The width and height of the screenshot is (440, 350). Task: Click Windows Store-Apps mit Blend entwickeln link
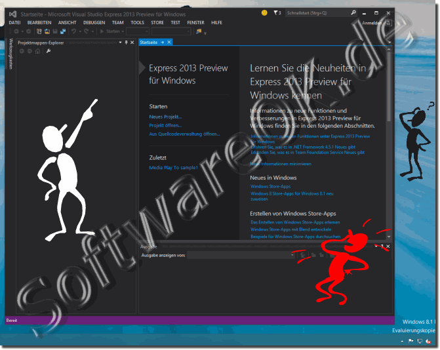[x=290, y=229]
